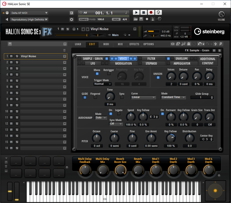231x203 pixels.
Task: Click the Steinberg logo
Action: click(x=209, y=31)
